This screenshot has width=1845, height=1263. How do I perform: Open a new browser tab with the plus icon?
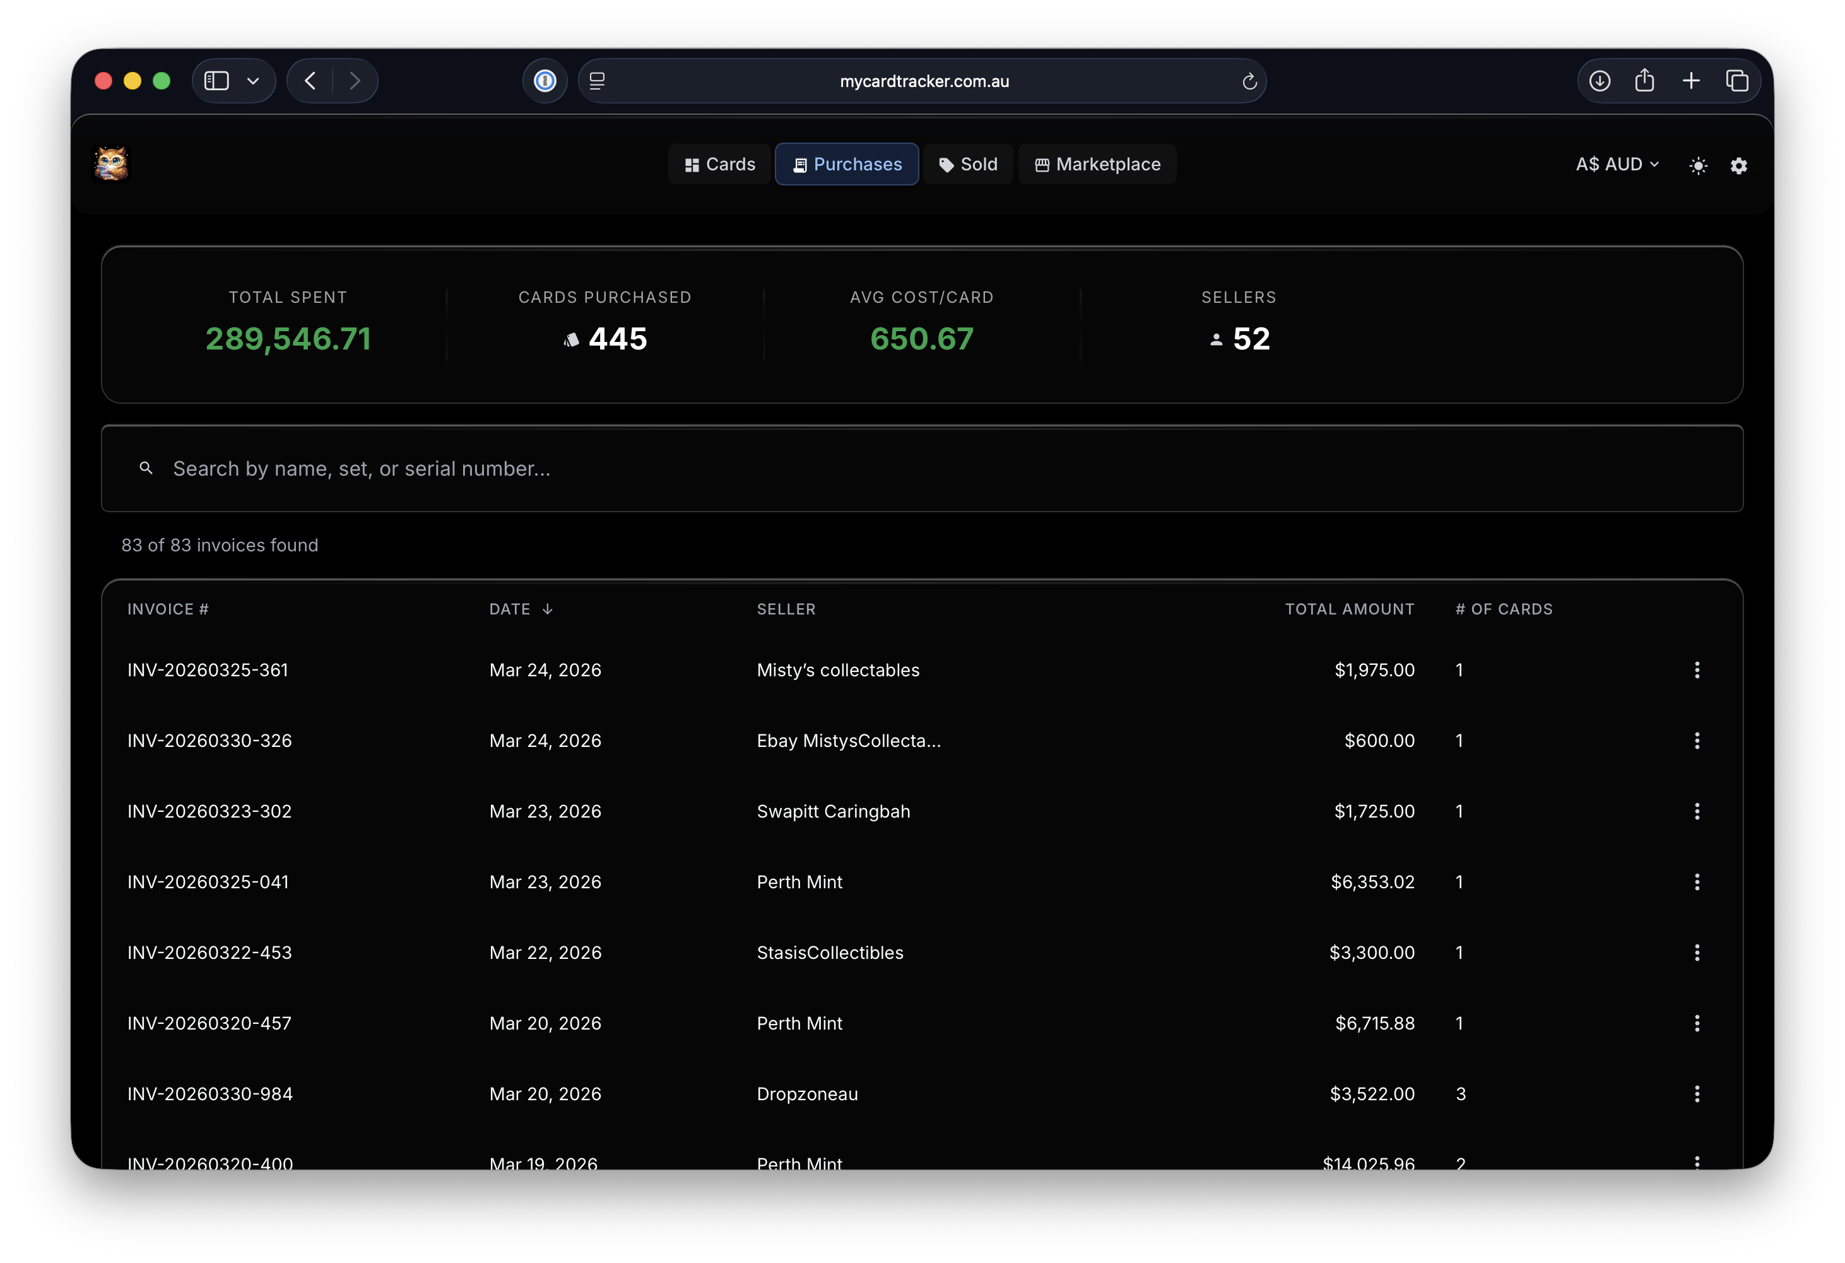click(x=1691, y=80)
